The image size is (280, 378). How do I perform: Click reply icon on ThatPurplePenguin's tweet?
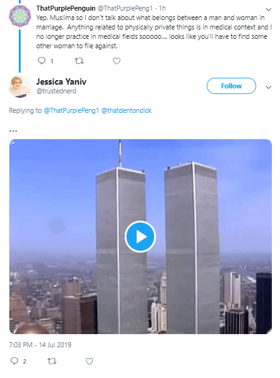(x=42, y=61)
